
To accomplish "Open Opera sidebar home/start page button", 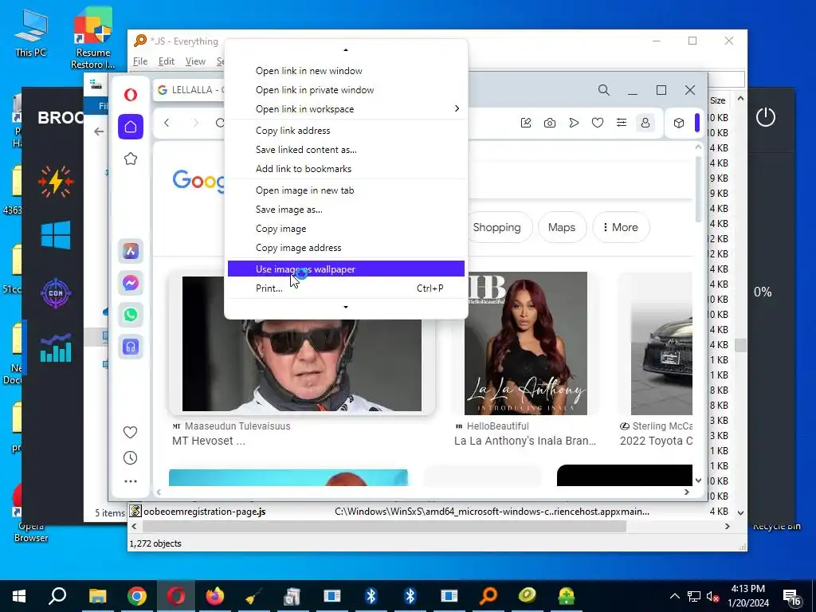I will (131, 127).
